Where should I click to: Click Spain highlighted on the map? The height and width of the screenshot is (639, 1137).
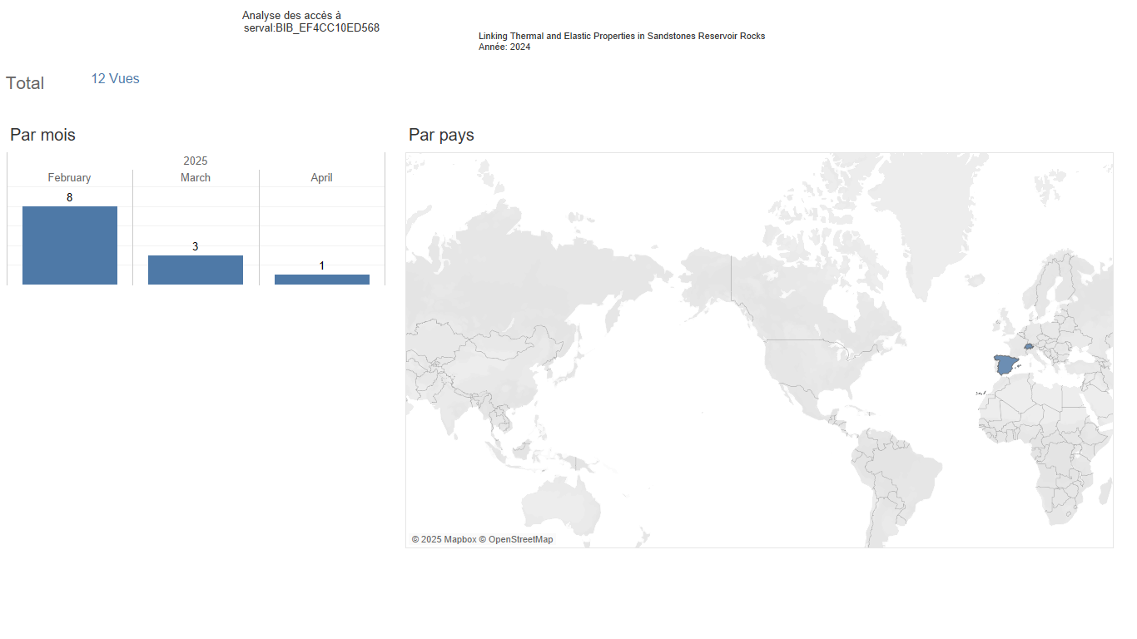[1007, 364]
